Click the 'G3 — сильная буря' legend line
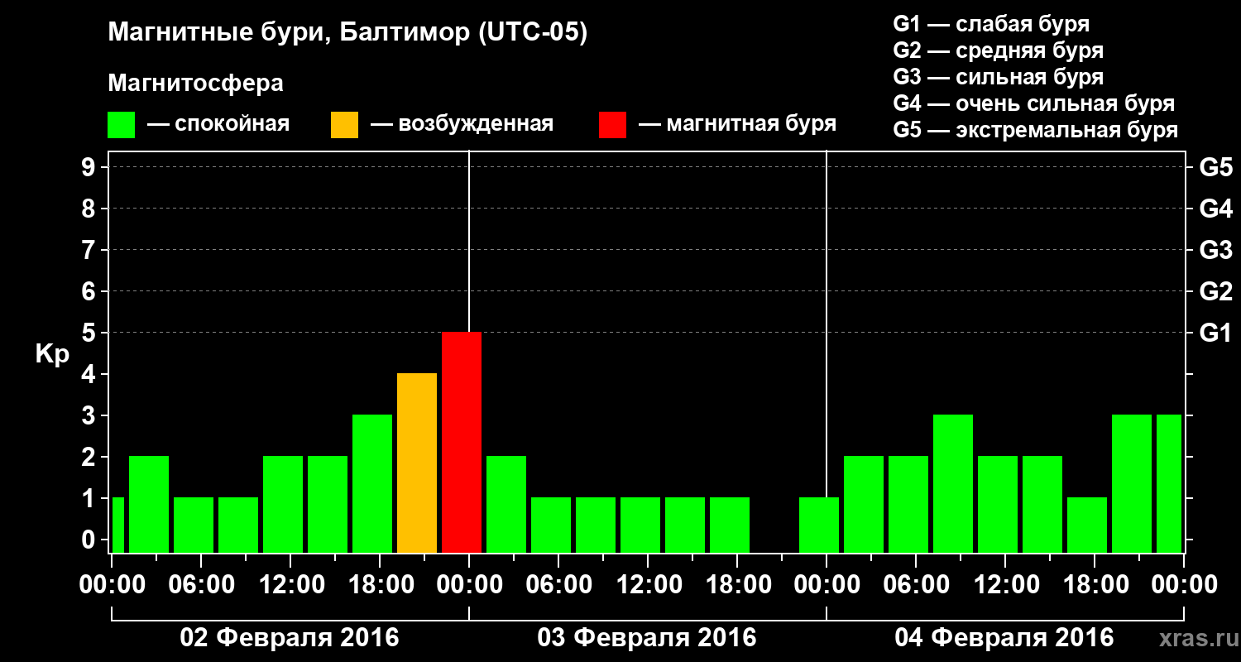The height and width of the screenshot is (662, 1241). pyautogui.click(x=999, y=77)
